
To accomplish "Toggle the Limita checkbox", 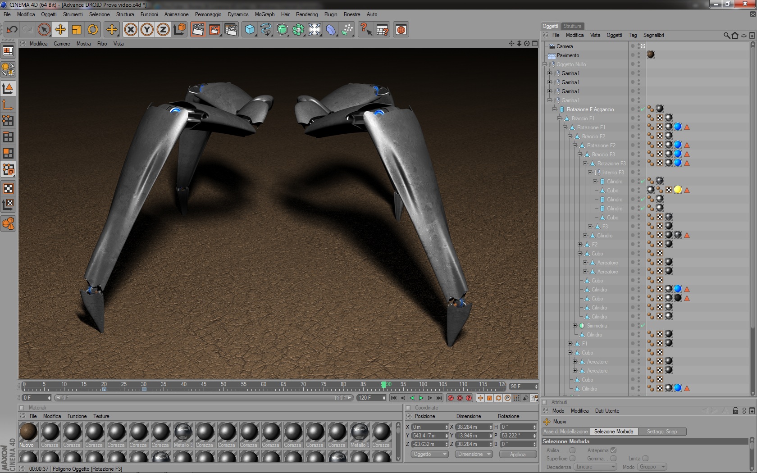I will (645, 458).
